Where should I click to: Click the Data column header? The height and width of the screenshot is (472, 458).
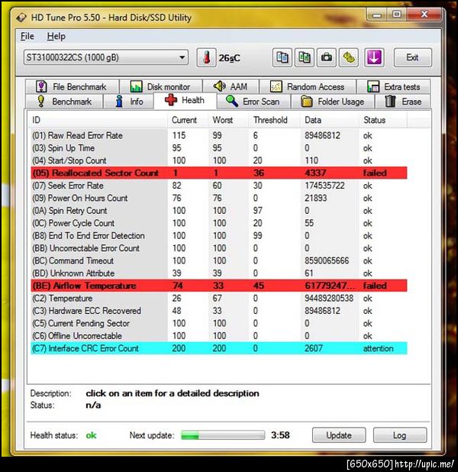click(329, 120)
